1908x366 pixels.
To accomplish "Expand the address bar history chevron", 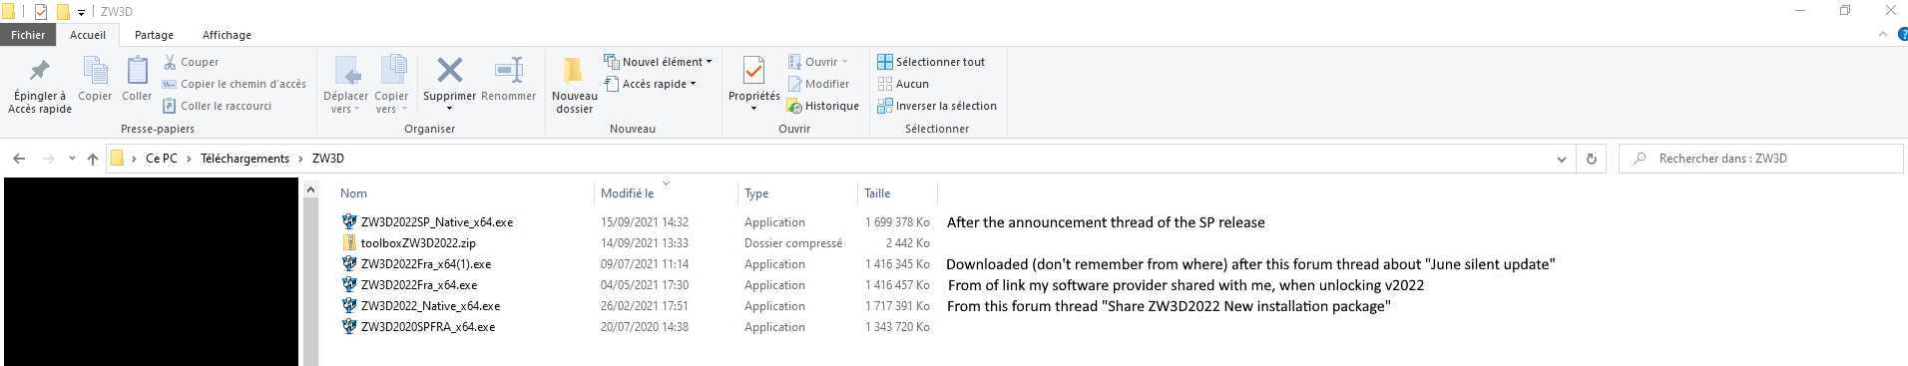I will point(1562,159).
